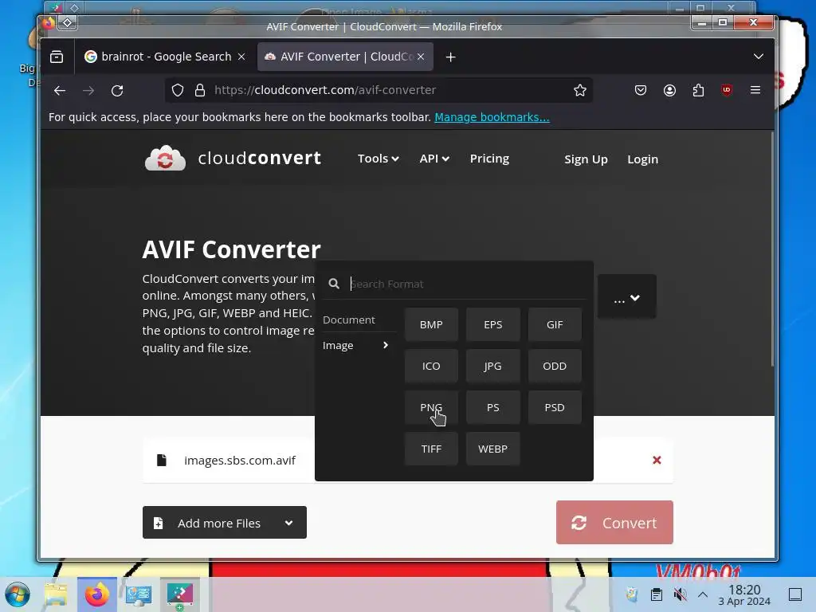
Task: Choose TIFF as output format
Action: pyautogui.click(x=431, y=449)
